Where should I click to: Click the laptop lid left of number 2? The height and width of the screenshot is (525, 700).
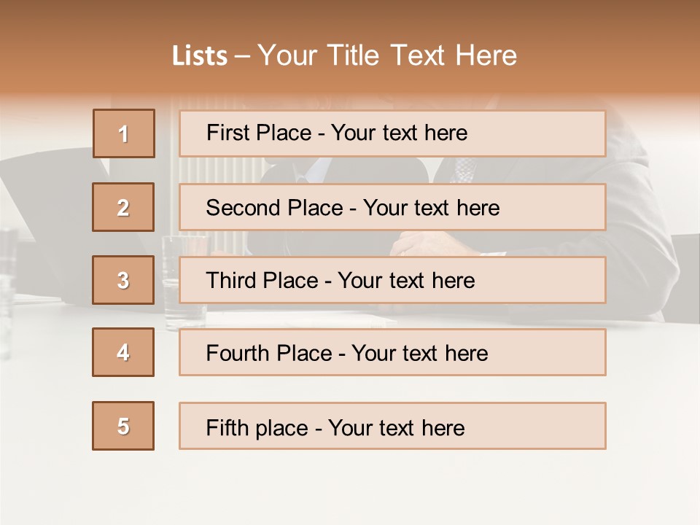51,197
